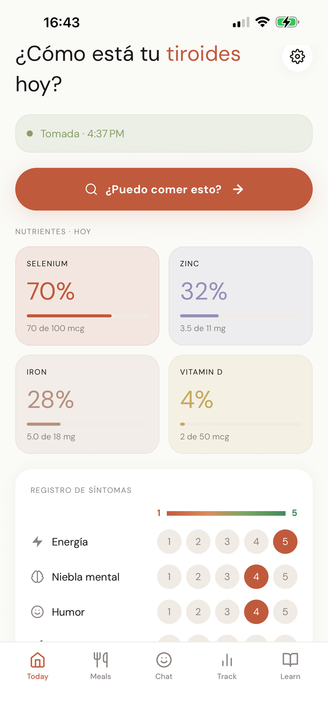Tap the smiley face Humor icon
This screenshot has width=328, height=711.
(37, 612)
